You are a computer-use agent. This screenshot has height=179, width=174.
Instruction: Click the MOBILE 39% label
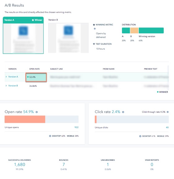pos(163,136)
